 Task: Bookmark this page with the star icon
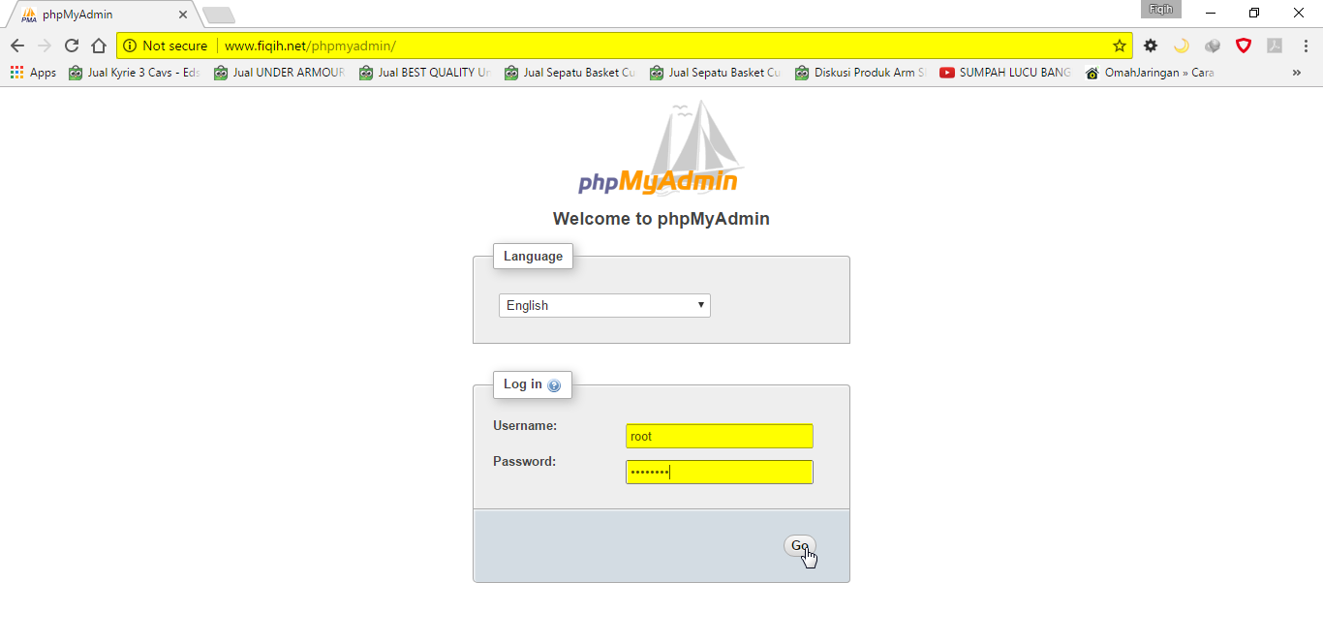click(x=1120, y=46)
